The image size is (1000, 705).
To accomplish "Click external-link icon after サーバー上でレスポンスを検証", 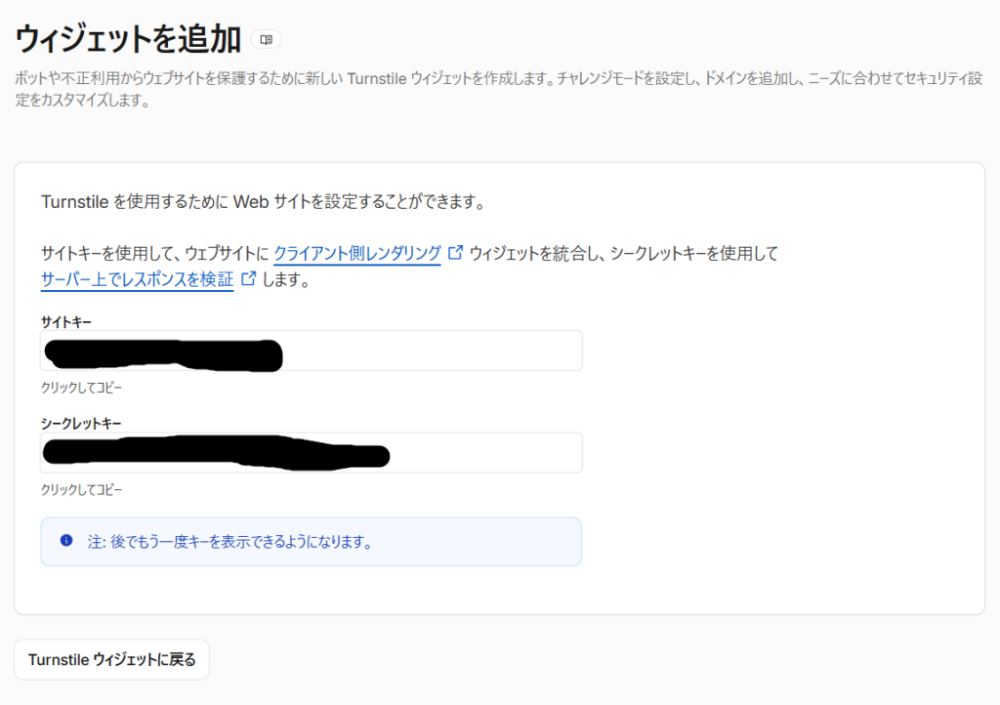I will pos(249,278).
